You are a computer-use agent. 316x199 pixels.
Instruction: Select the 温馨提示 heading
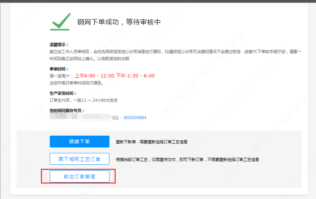tap(59, 44)
